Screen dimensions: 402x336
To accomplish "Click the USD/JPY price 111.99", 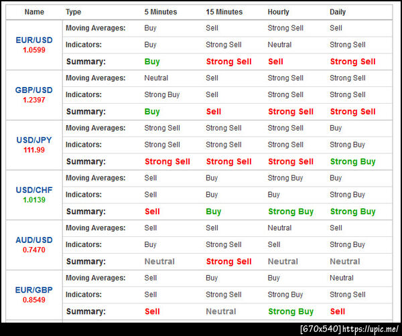I will pyautogui.click(x=34, y=150).
